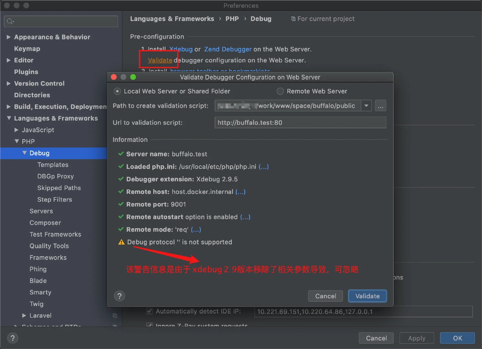Expand the Laravel tree node

[x=24, y=315]
